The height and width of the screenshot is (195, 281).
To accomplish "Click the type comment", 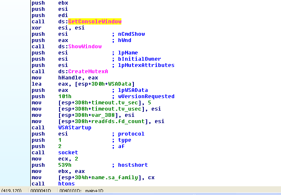I will pyautogui.click(x=125, y=140).
